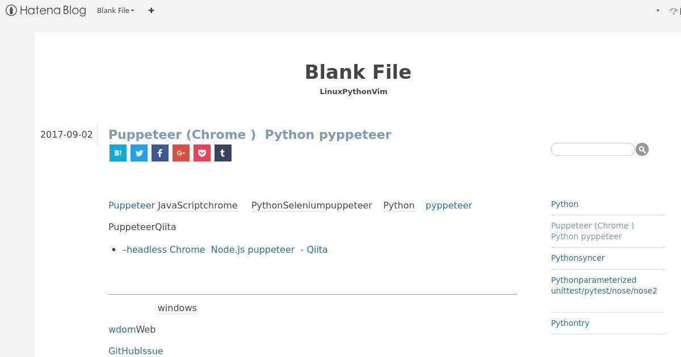Share the post on Twitter
Screen dimensions: 681x357
click(x=139, y=153)
